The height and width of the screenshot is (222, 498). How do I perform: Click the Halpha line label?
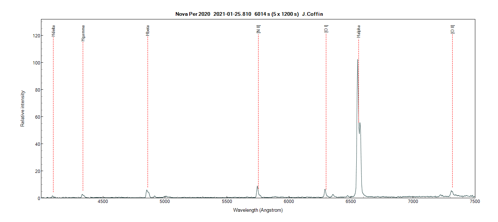358,31
